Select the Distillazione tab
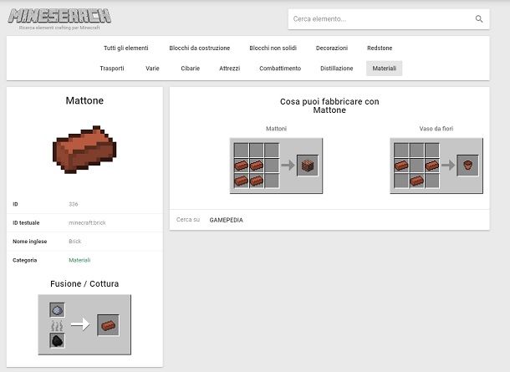This screenshot has height=372, width=510. 337,69
